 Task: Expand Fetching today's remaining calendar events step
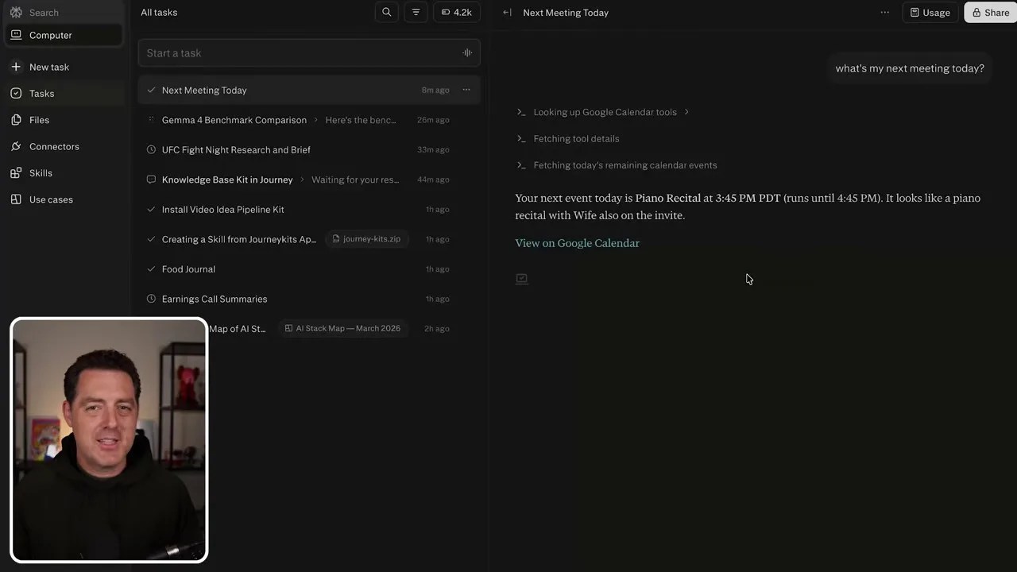click(617, 165)
